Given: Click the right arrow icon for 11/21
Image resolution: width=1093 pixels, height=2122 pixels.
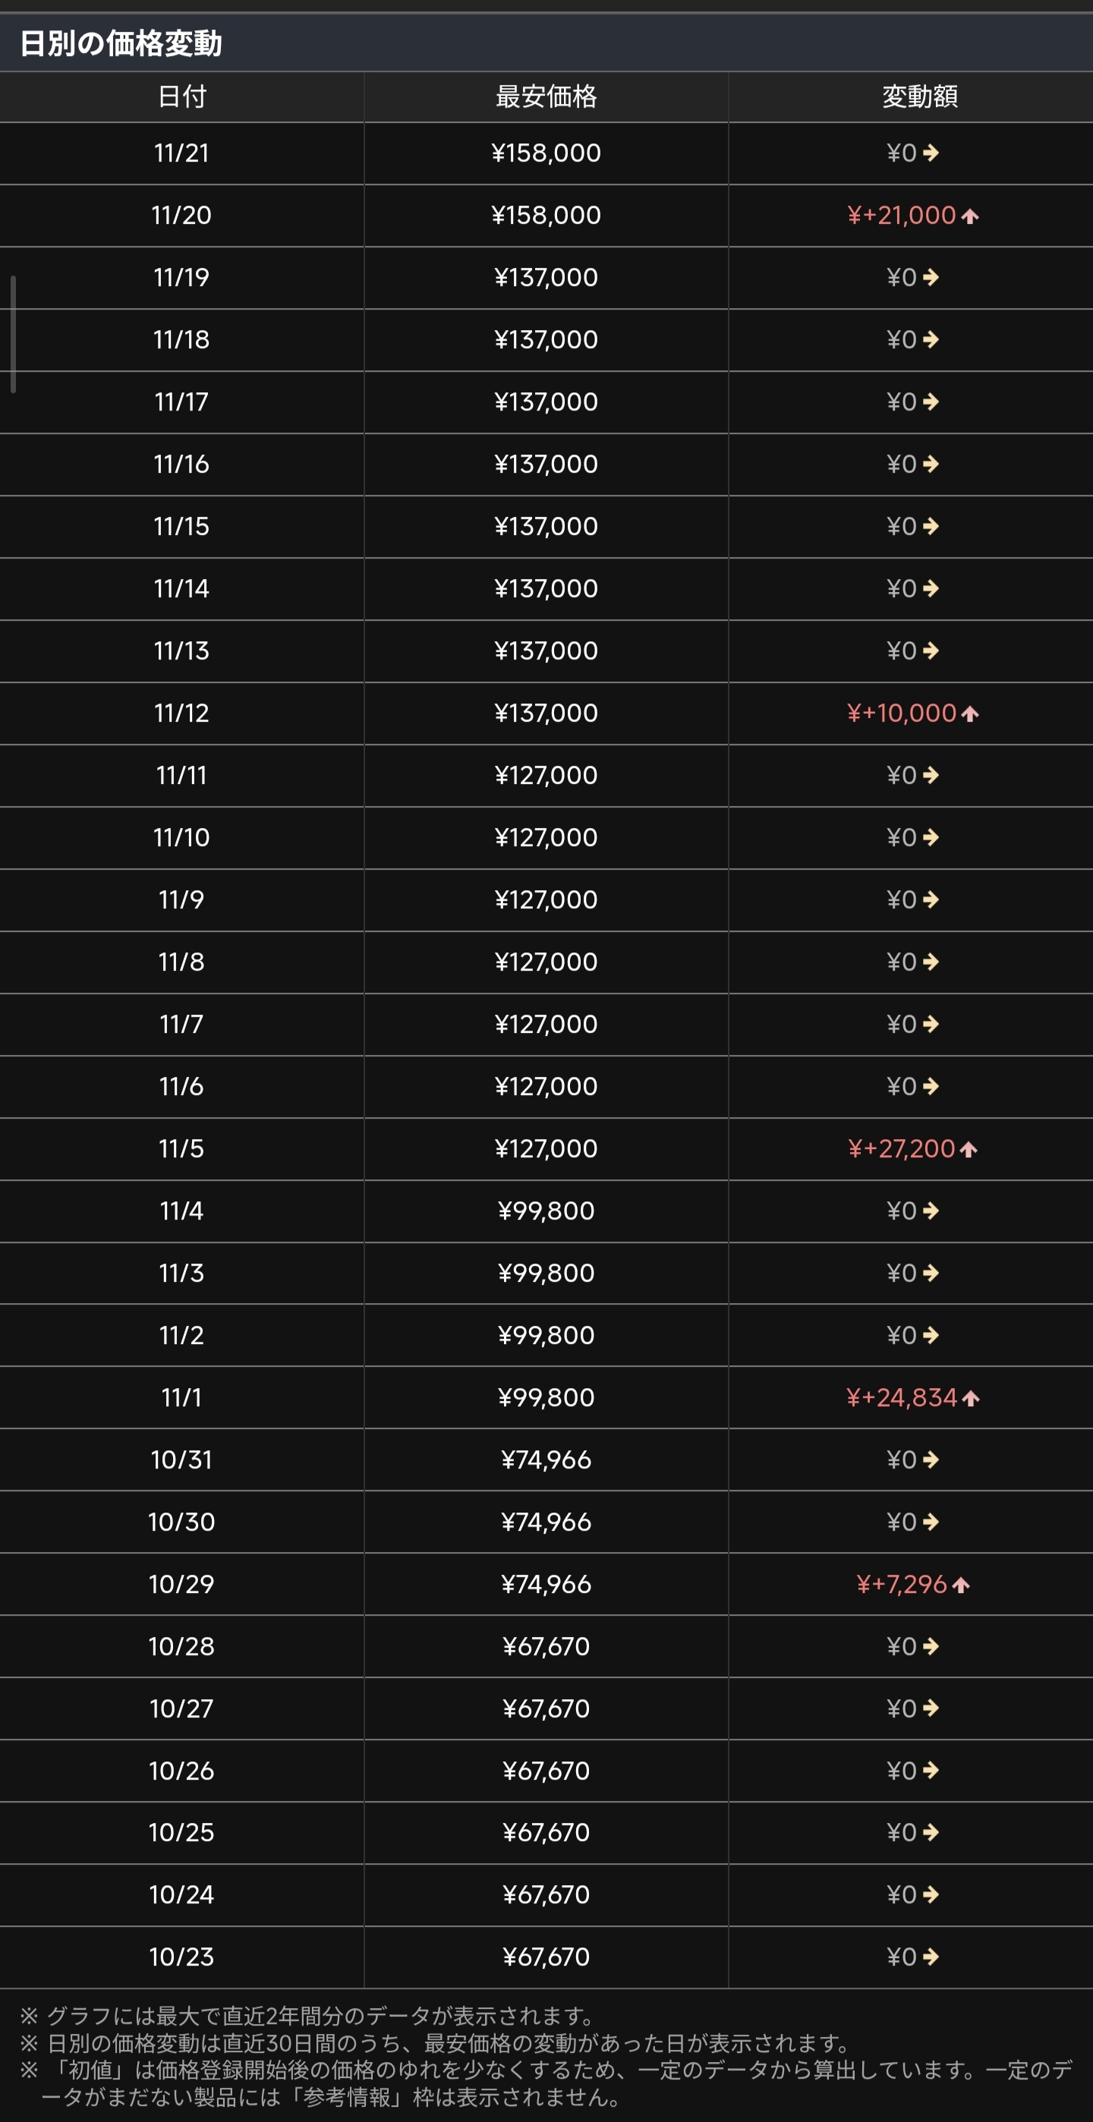Looking at the screenshot, I should tap(931, 153).
